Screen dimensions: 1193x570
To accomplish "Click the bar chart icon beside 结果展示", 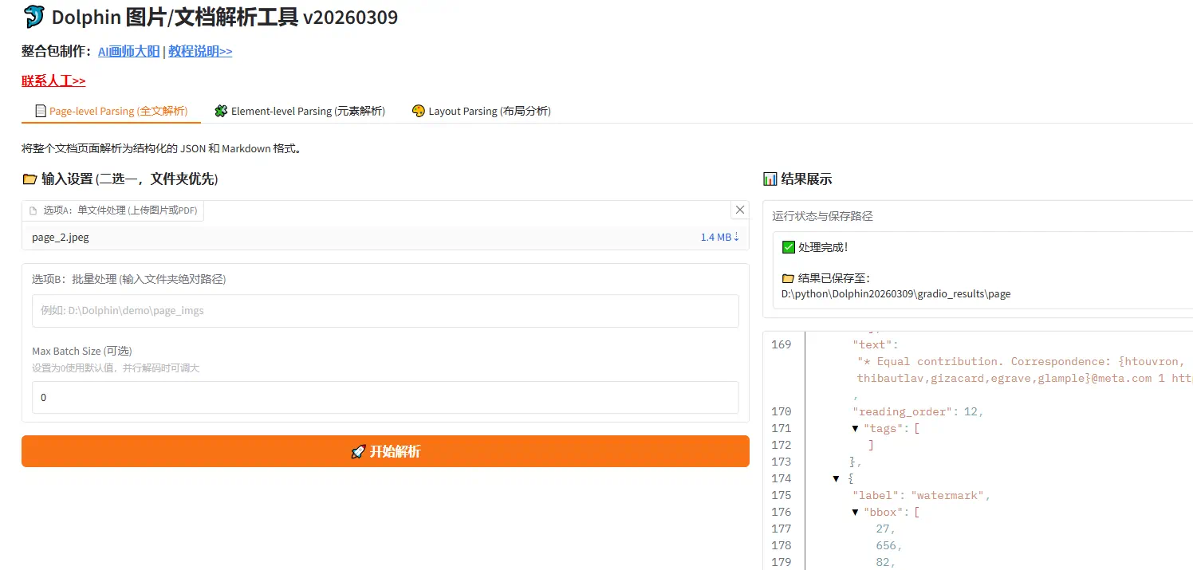I will pos(772,179).
